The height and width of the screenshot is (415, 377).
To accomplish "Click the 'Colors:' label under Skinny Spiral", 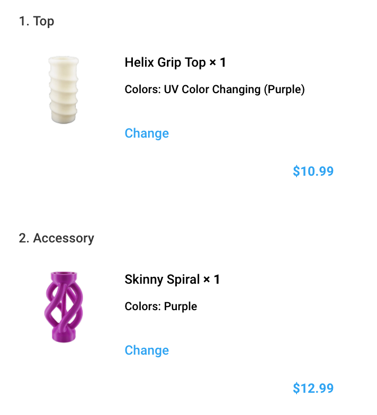I will tap(143, 306).
